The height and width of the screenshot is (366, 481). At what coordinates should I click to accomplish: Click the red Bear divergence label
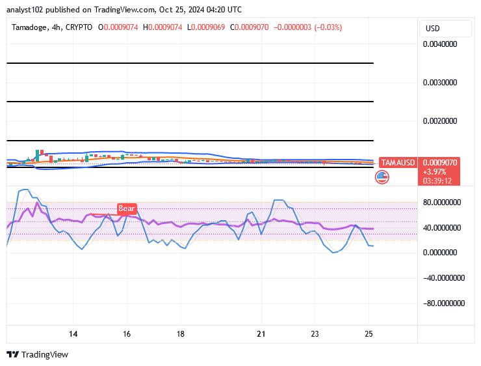click(127, 208)
